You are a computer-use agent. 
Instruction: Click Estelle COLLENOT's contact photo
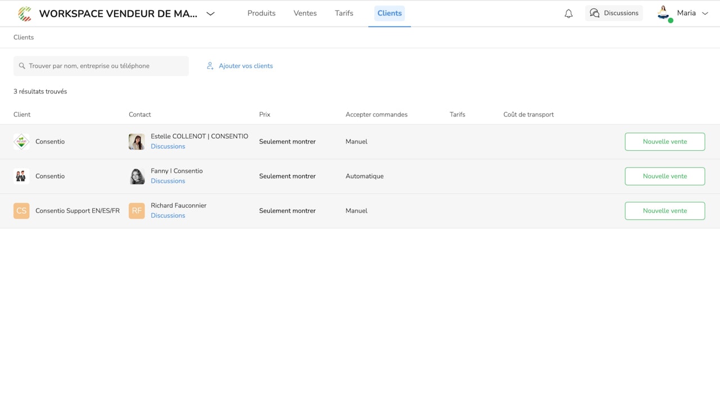137,142
